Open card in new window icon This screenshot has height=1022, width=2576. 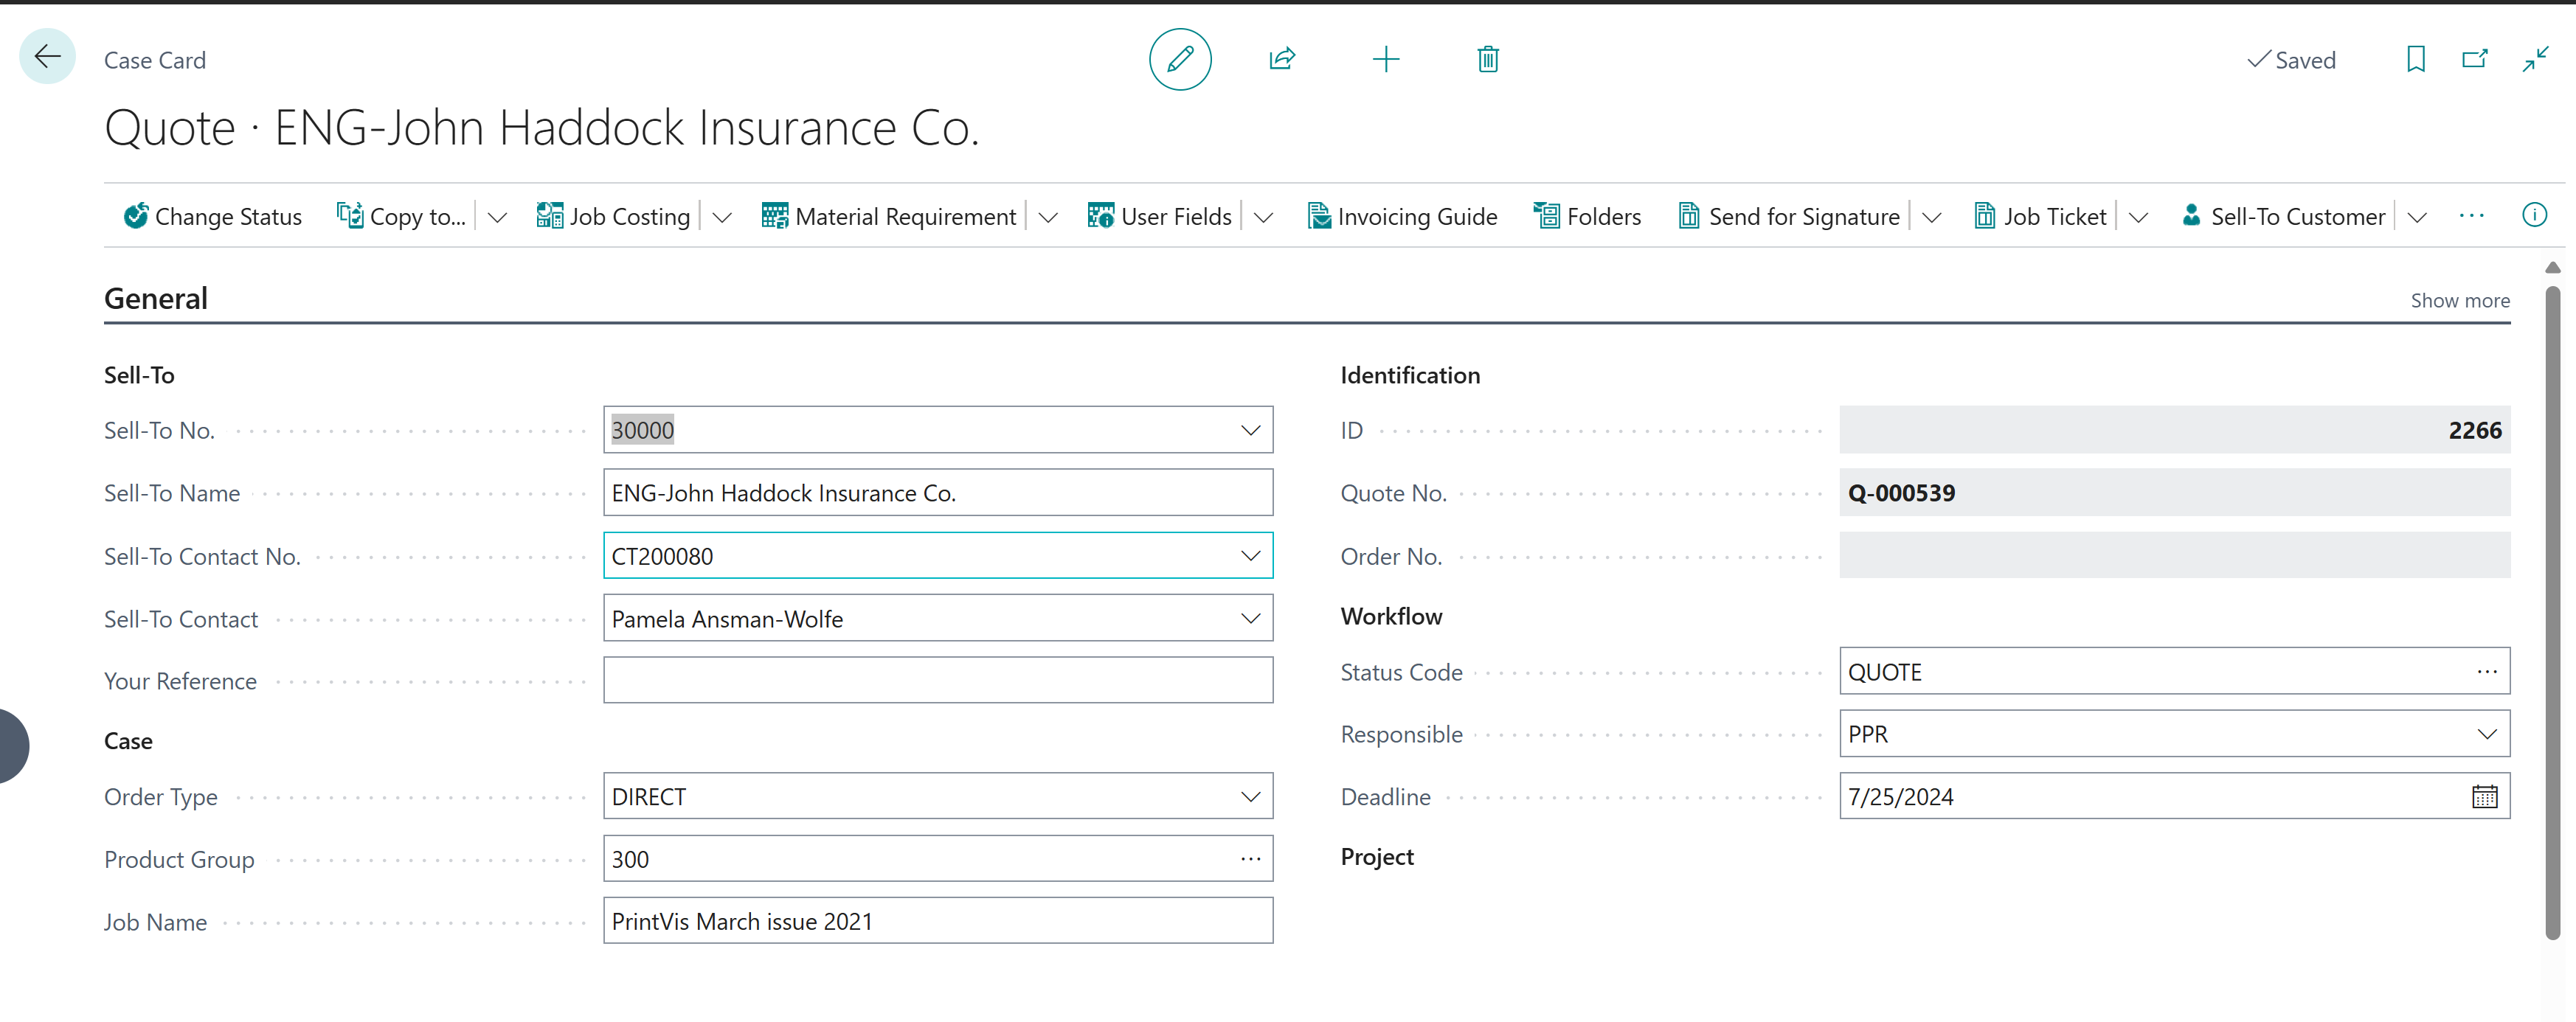point(2475,59)
